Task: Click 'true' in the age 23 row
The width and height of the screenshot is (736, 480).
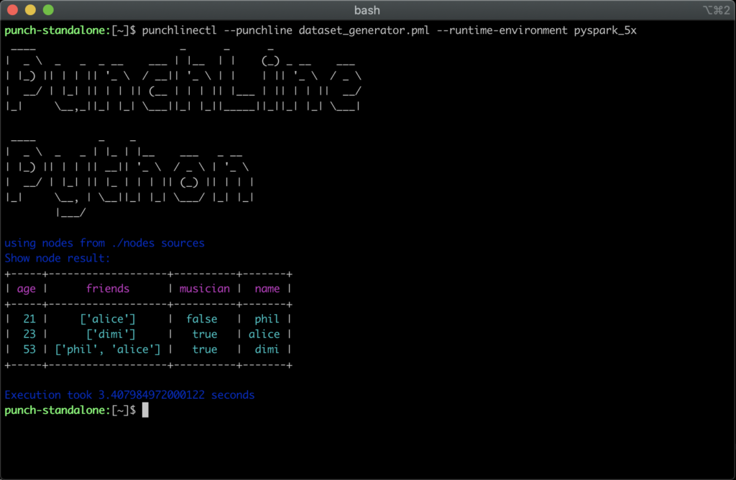Action: [x=205, y=334]
